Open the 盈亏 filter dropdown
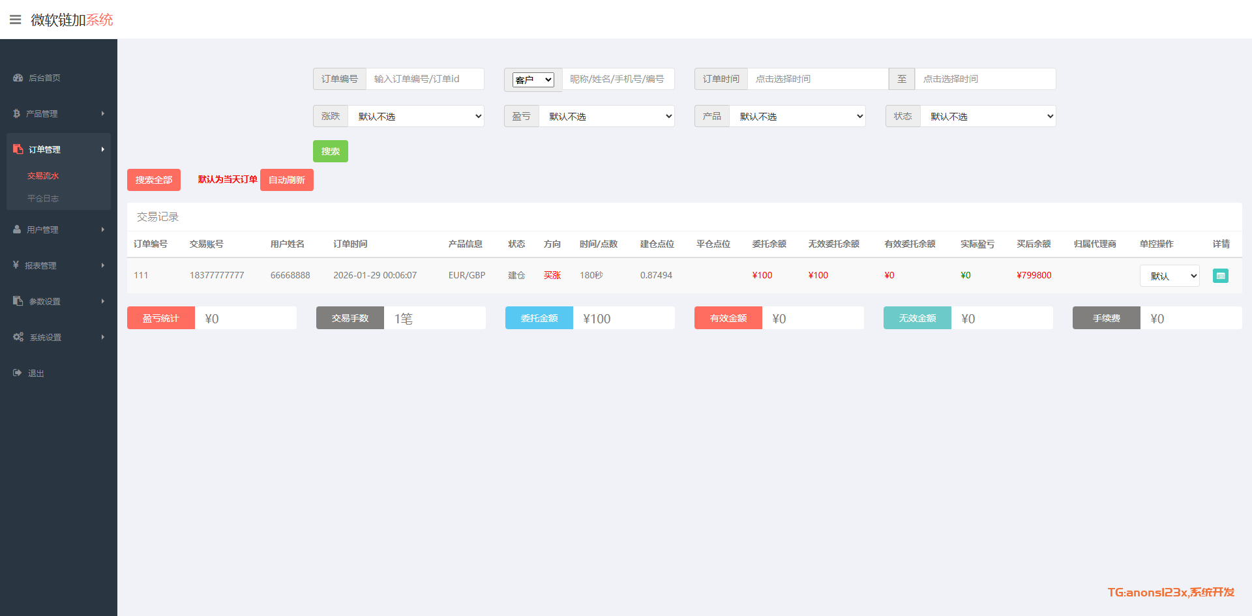The height and width of the screenshot is (616, 1252). (606, 116)
